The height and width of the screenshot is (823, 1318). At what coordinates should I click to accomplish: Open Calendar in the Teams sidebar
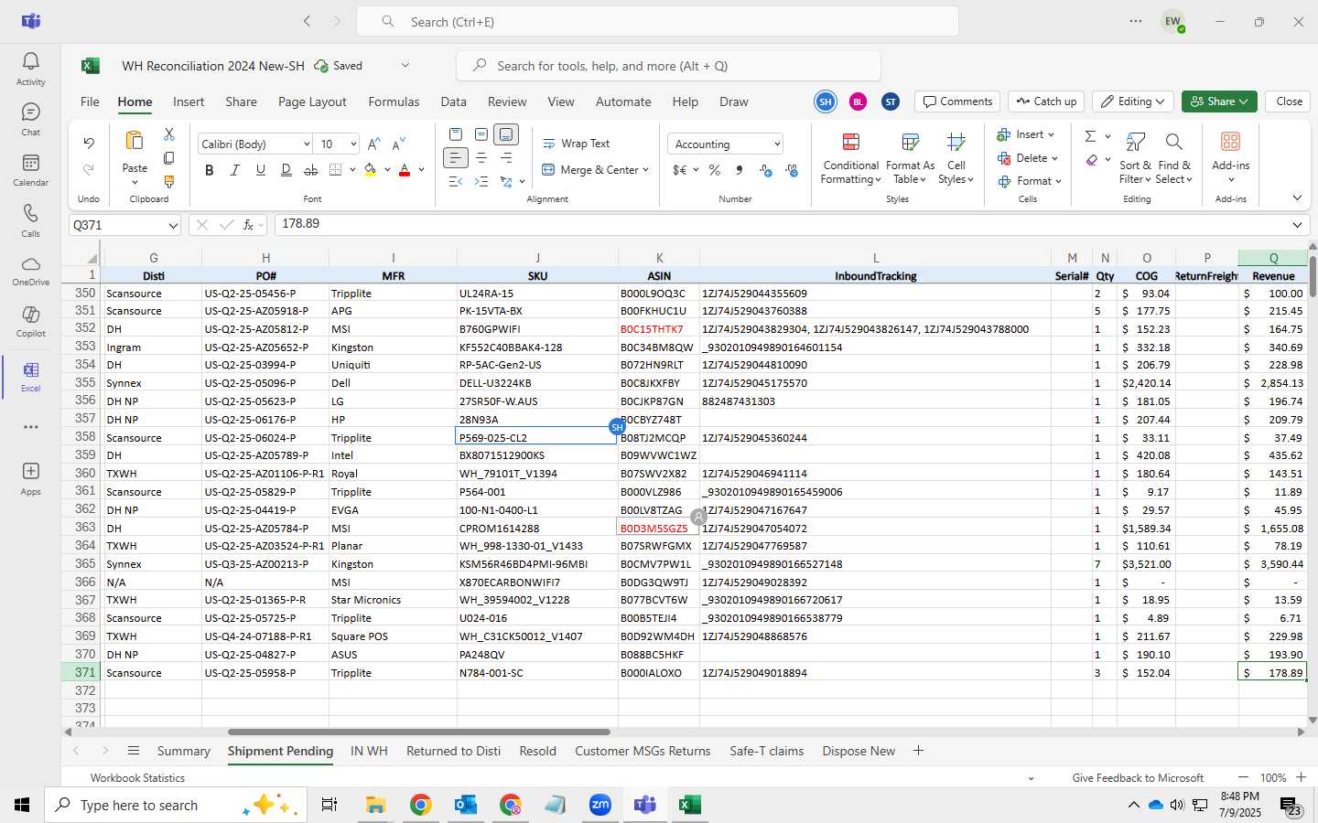(30, 169)
